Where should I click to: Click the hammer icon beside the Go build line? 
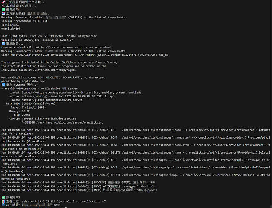(3, 6)
